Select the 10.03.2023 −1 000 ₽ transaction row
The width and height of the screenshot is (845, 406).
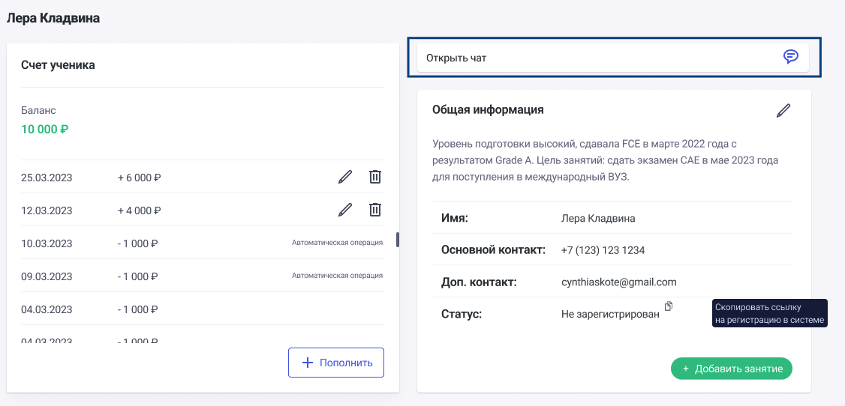[x=202, y=243]
